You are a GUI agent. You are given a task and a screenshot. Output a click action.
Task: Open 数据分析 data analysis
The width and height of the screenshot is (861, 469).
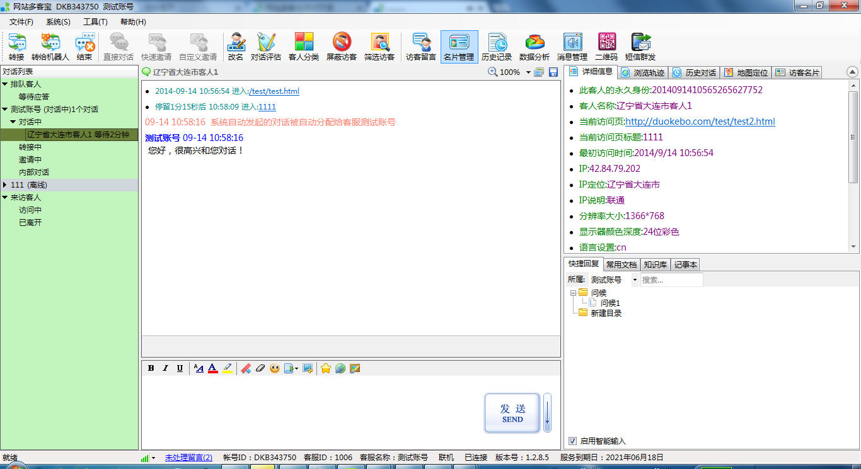pyautogui.click(x=535, y=47)
